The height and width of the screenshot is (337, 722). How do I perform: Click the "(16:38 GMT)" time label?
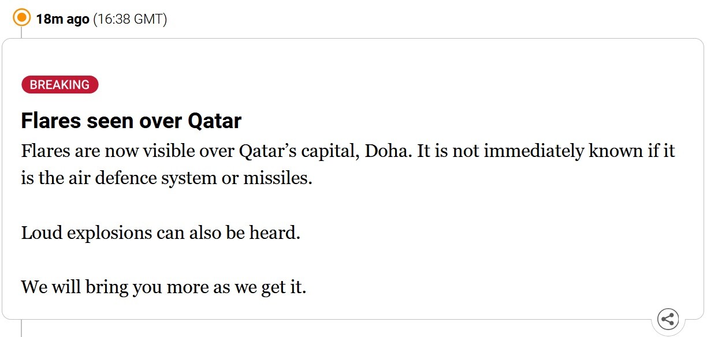tap(130, 19)
